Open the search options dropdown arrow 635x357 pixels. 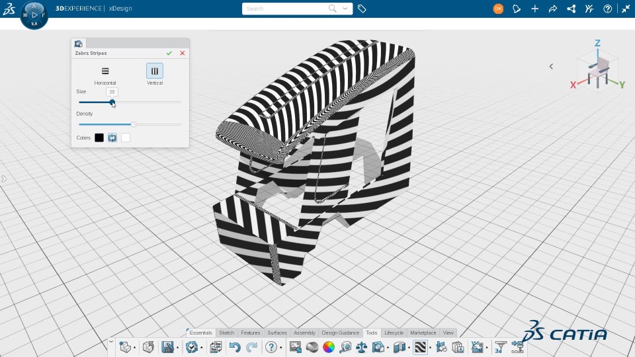point(345,9)
